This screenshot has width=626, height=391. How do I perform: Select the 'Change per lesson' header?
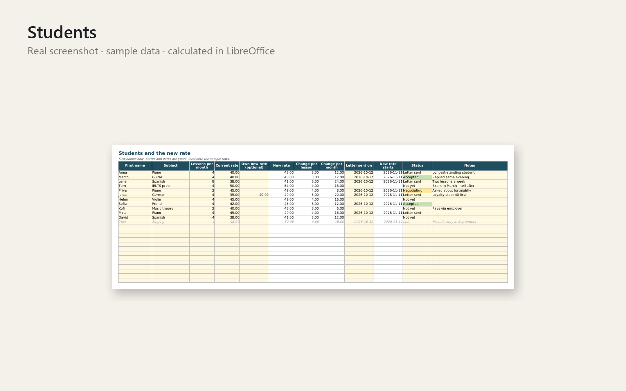[x=306, y=166]
